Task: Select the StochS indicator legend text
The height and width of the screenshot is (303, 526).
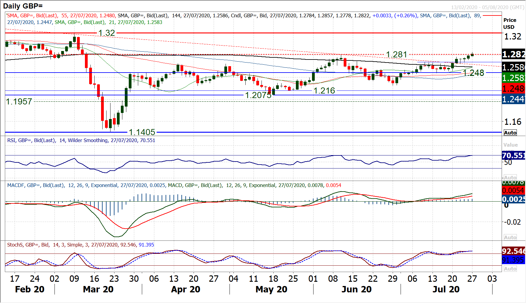Action: (80, 245)
